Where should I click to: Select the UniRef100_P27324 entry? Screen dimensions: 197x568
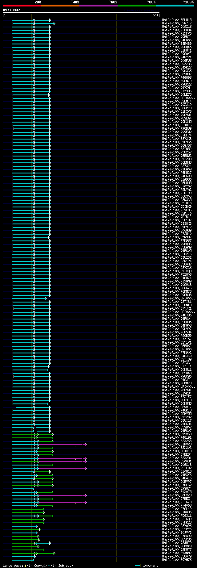pos(177,166)
